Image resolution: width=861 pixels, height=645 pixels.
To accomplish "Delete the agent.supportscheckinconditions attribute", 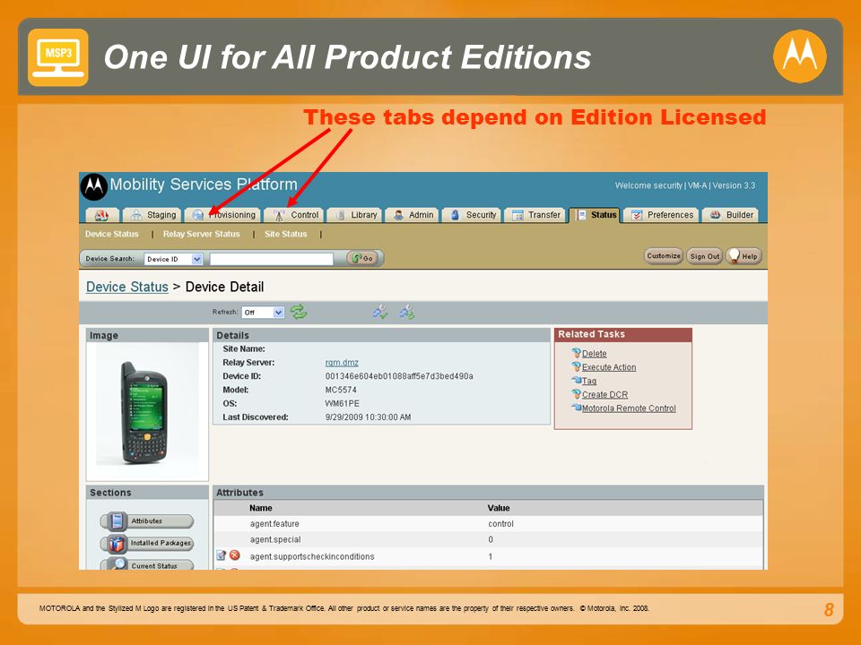I will click(x=234, y=555).
